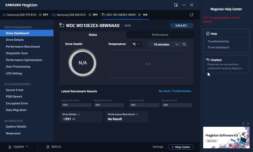Open the Magician Software 8.0 banner

[226, 138]
